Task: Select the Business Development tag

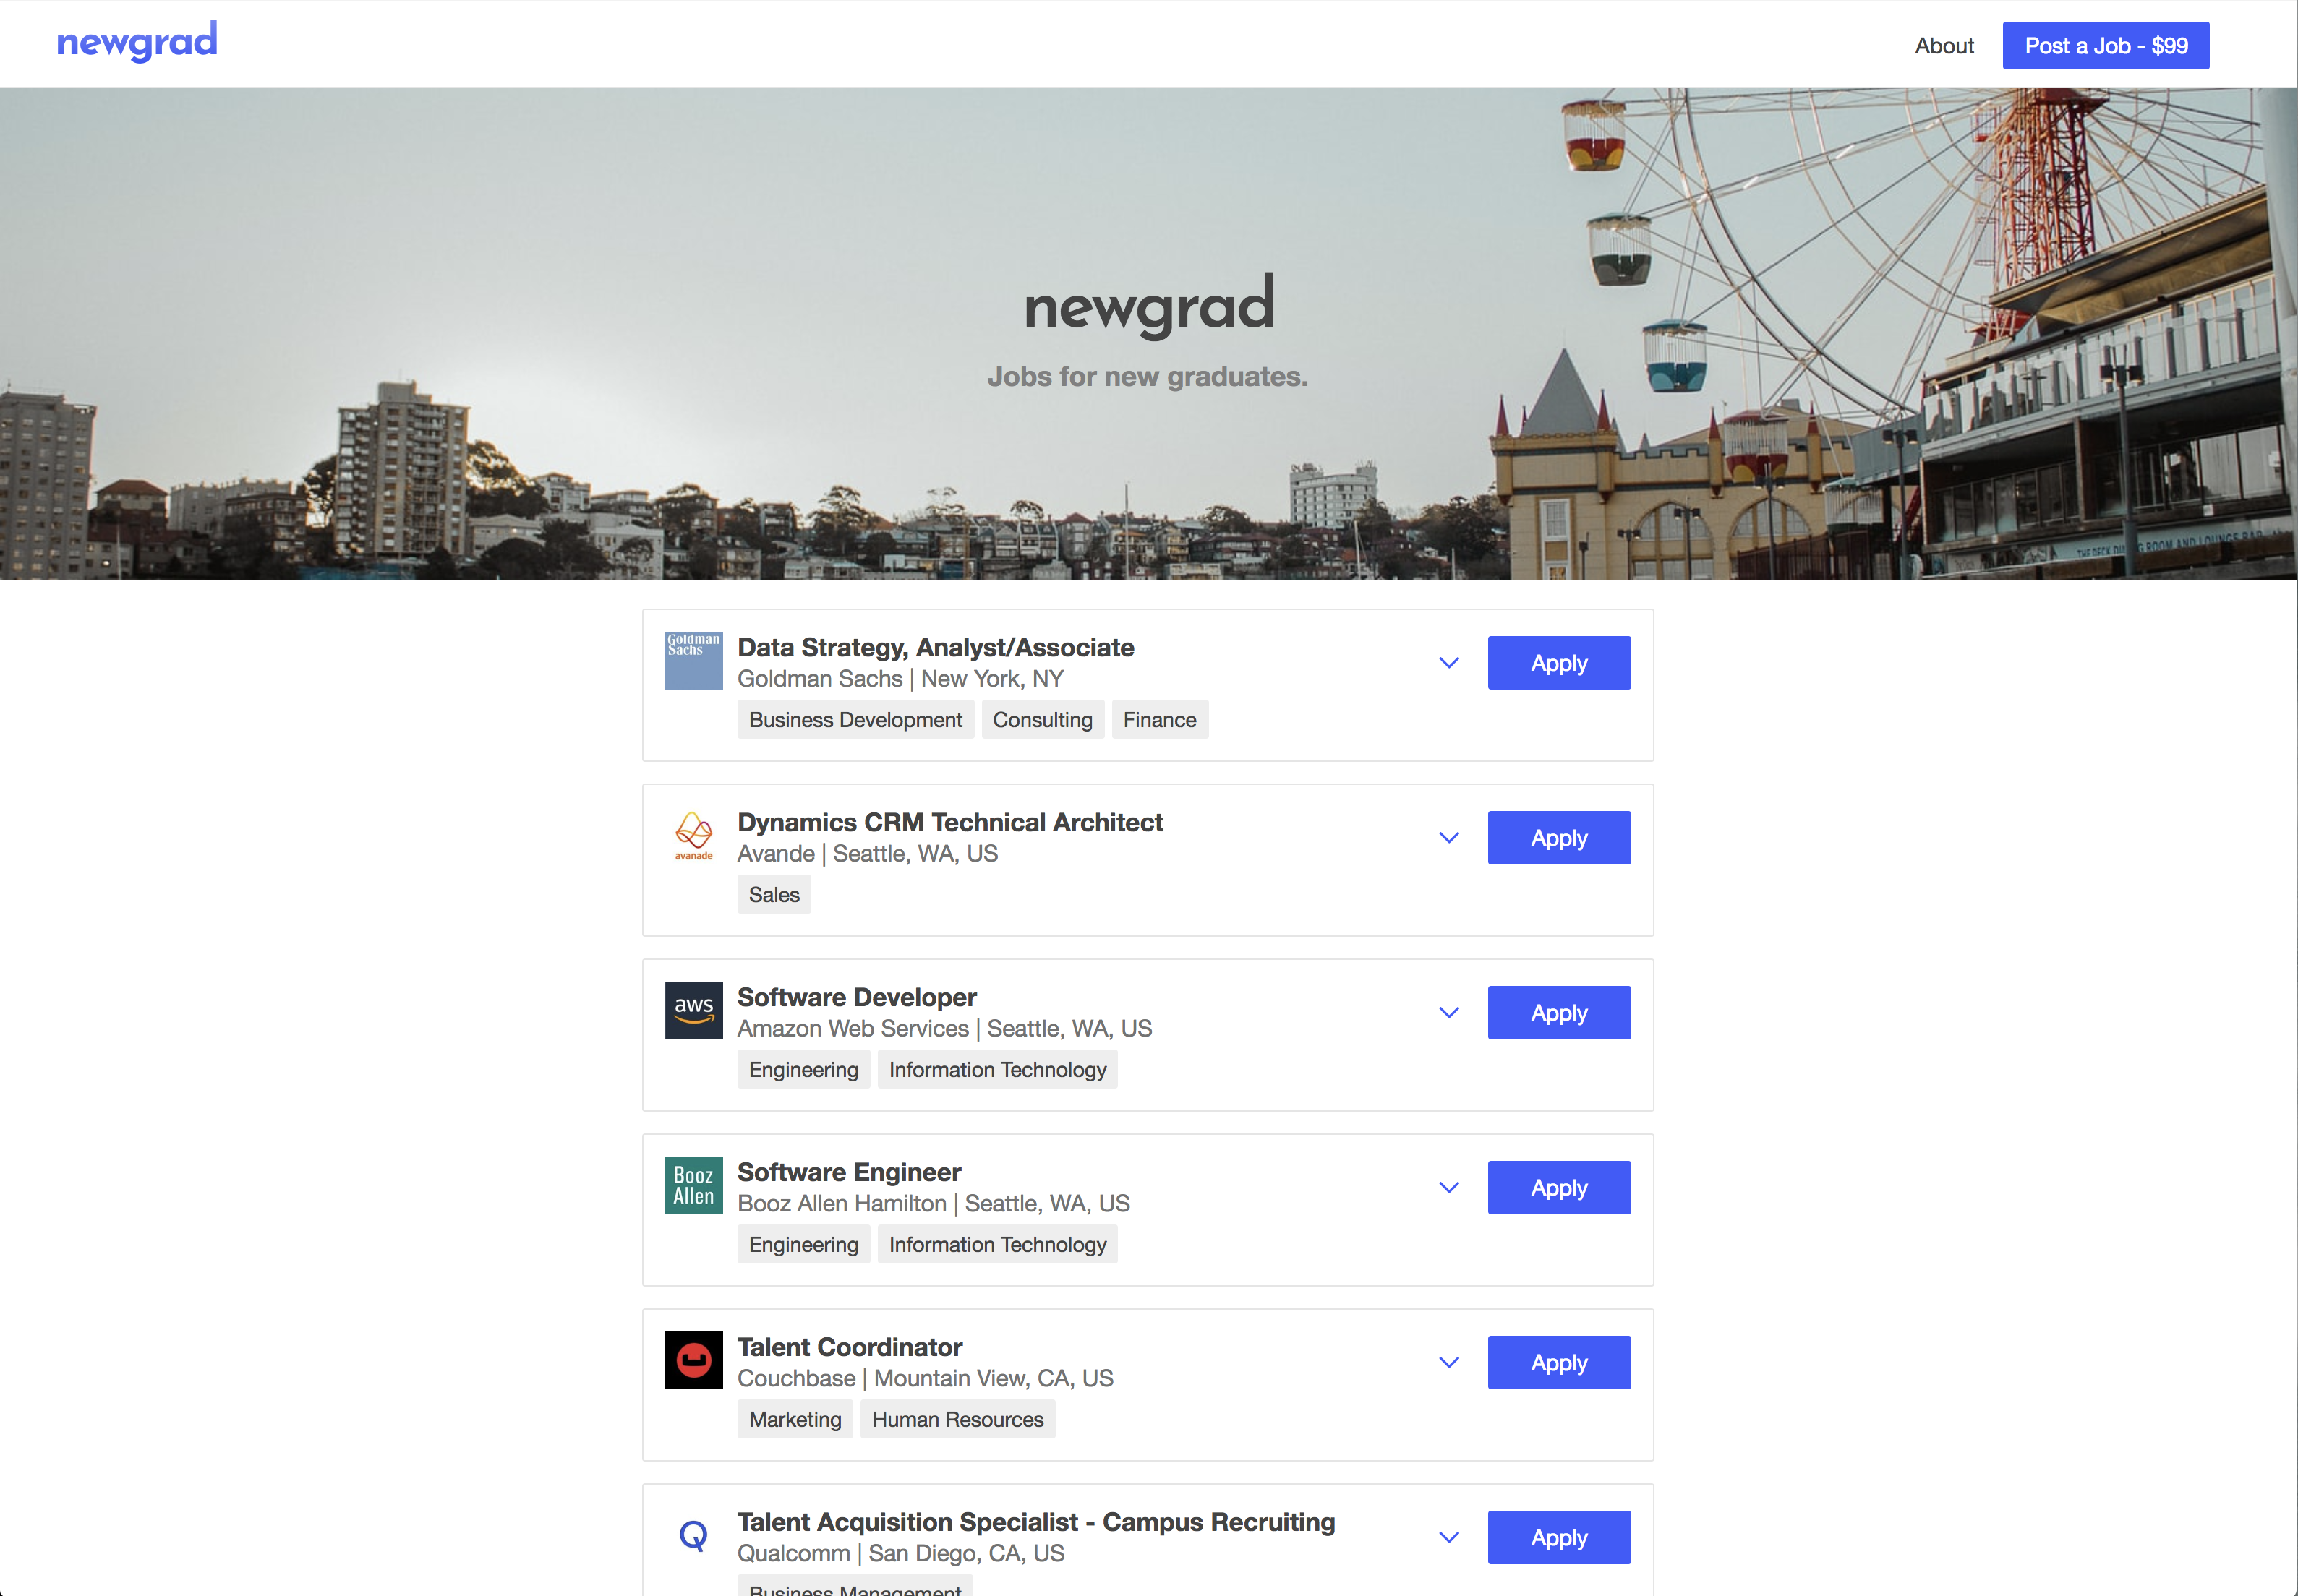Action: click(855, 720)
